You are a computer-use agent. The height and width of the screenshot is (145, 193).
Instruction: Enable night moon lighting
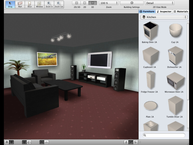click(29, 142)
